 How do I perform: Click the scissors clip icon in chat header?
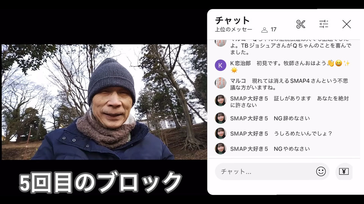pyautogui.click(x=301, y=24)
